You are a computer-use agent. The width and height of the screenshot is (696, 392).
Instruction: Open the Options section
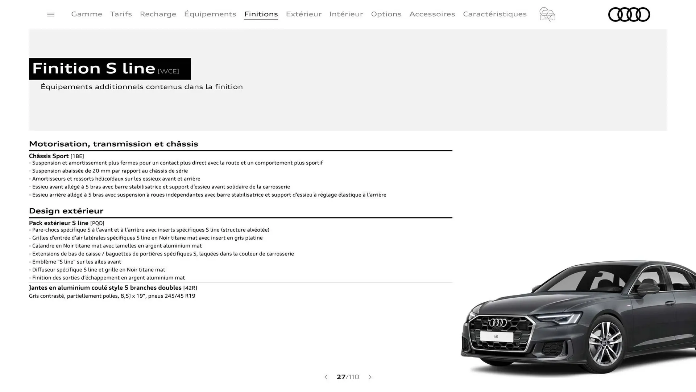click(x=386, y=14)
